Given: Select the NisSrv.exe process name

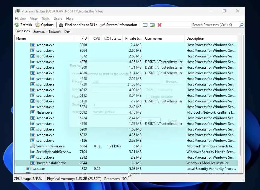Looking at the screenshot, I should coord(44,112).
